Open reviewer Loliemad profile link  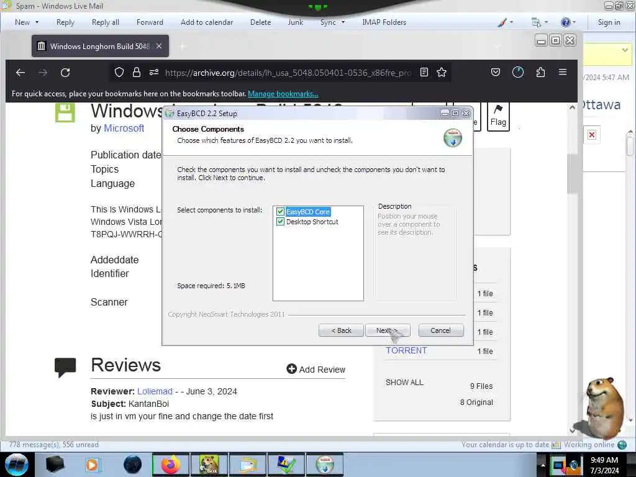[x=155, y=391]
